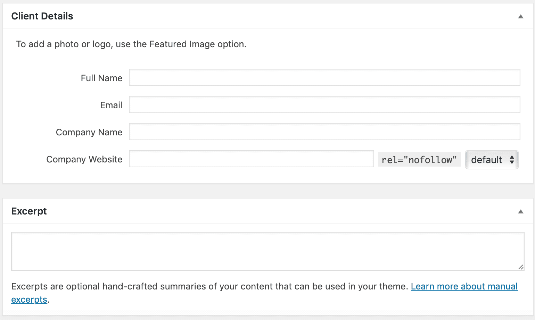The width and height of the screenshot is (535, 320).
Task: Click inside the Excerpt text area
Action: pyautogui.click(x=268, y=251)
